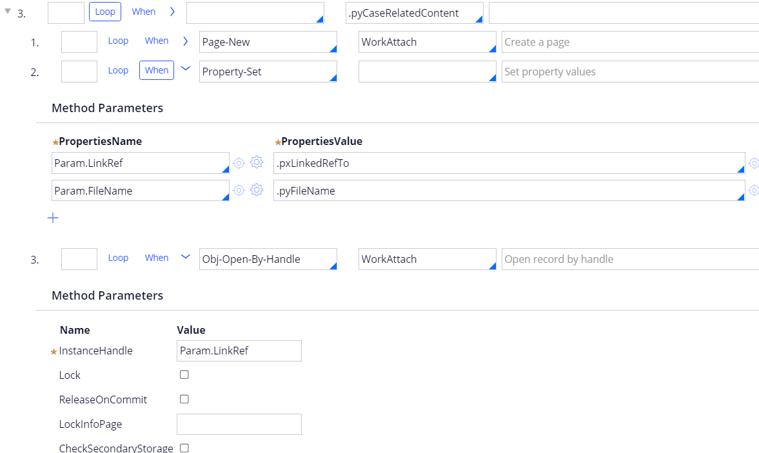Screen dimensions: 759x453
Task: Click the right arrow next to When on step 1
Action: (x=185, y=40)
